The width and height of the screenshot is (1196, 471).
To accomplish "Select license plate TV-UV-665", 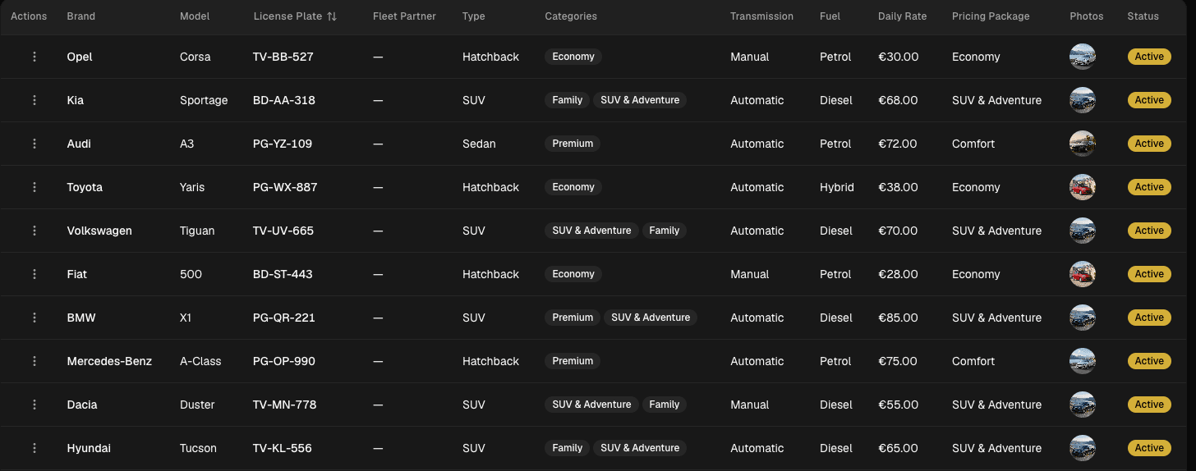I will 283,231.
